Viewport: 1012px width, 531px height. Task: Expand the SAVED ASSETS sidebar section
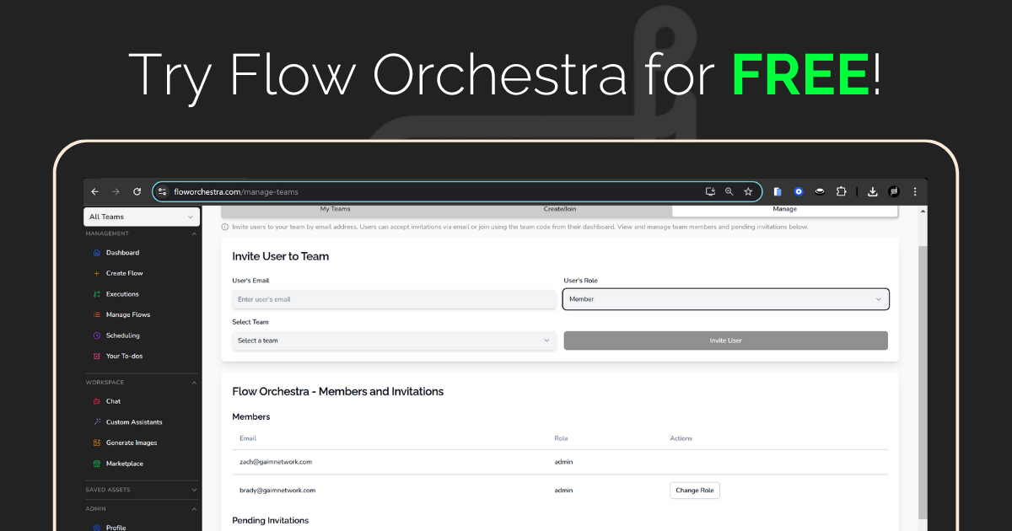click(194, 490)
